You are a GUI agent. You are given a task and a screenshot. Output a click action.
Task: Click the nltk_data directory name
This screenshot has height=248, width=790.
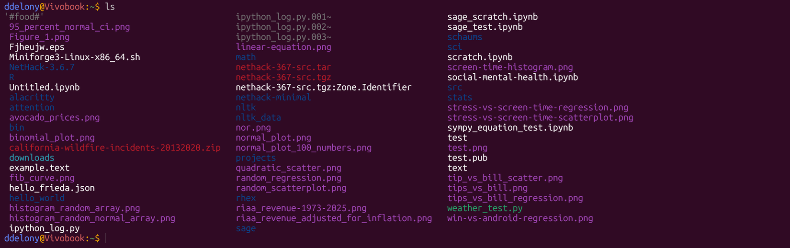258,117
